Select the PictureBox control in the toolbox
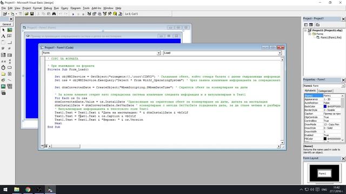 10,30
